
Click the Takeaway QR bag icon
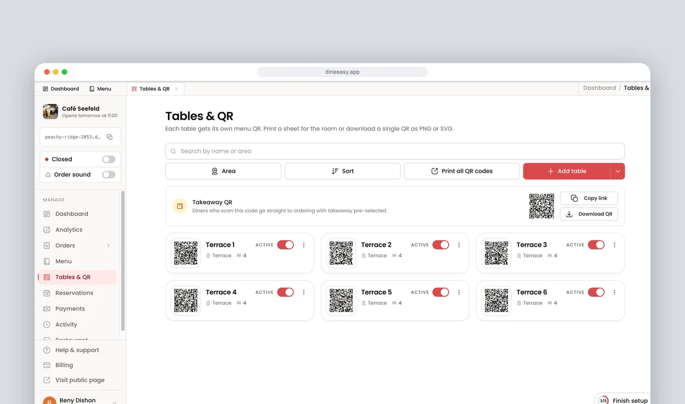180,206
